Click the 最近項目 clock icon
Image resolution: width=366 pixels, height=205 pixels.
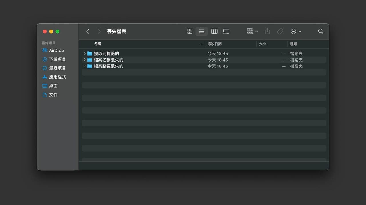(x=45, y=68)
